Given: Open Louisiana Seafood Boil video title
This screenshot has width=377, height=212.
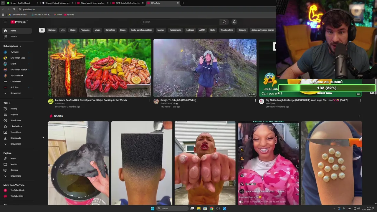Looking at the screenshot, I should 91,100.
